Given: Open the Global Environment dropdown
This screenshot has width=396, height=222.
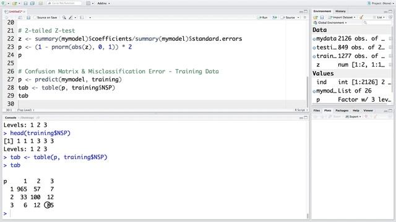Looking at the screenshot, I should click(330, 23).
